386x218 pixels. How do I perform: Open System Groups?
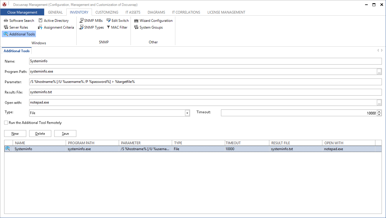148,27
